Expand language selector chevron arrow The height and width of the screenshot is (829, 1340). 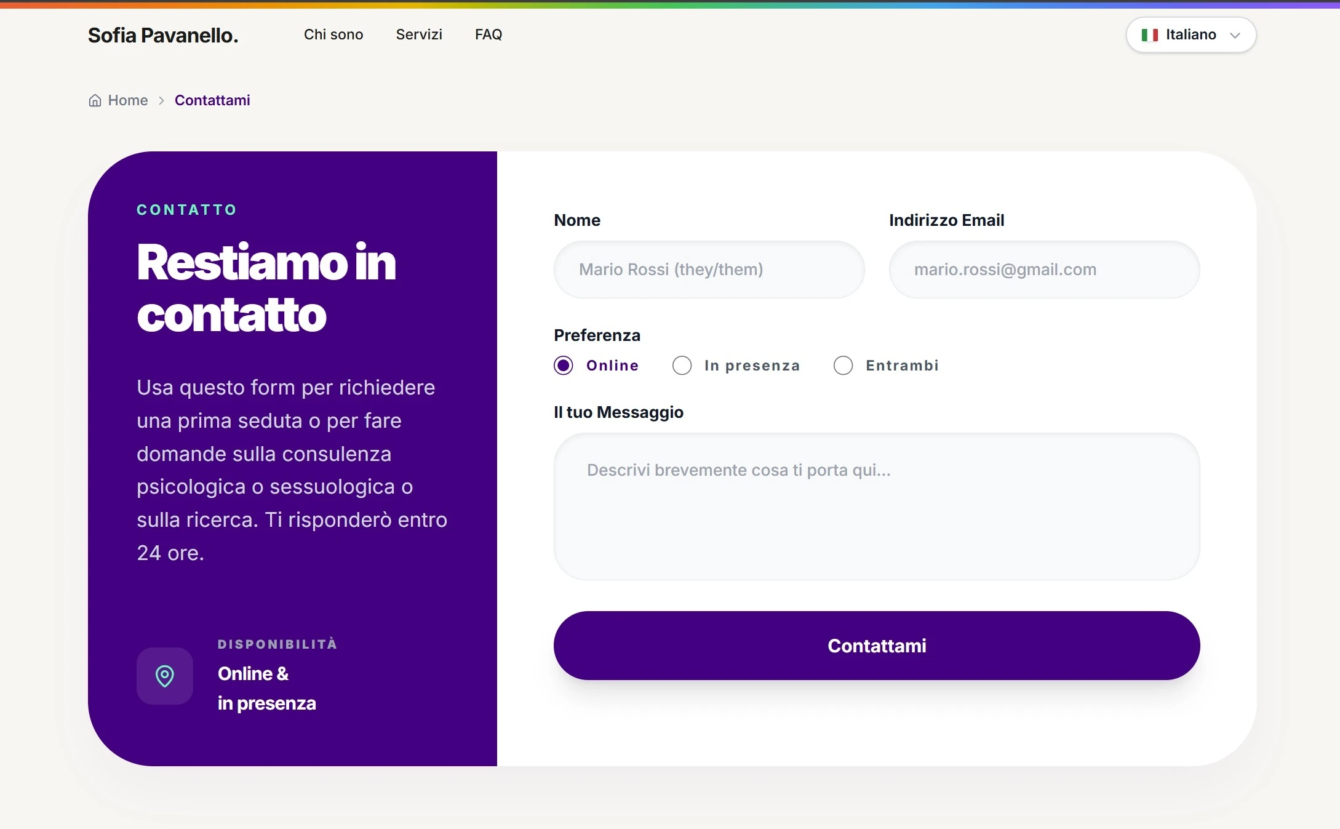(1234, 36)
